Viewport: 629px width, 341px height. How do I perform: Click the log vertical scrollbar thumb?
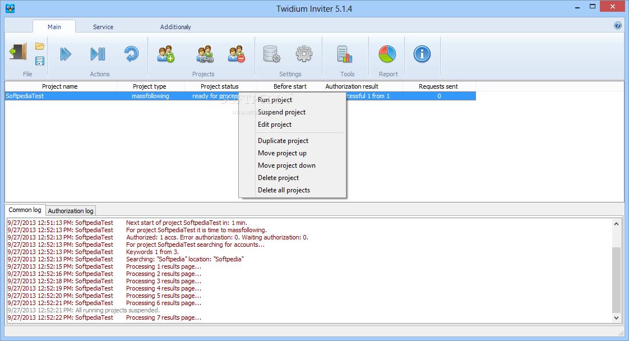point(616,280)
